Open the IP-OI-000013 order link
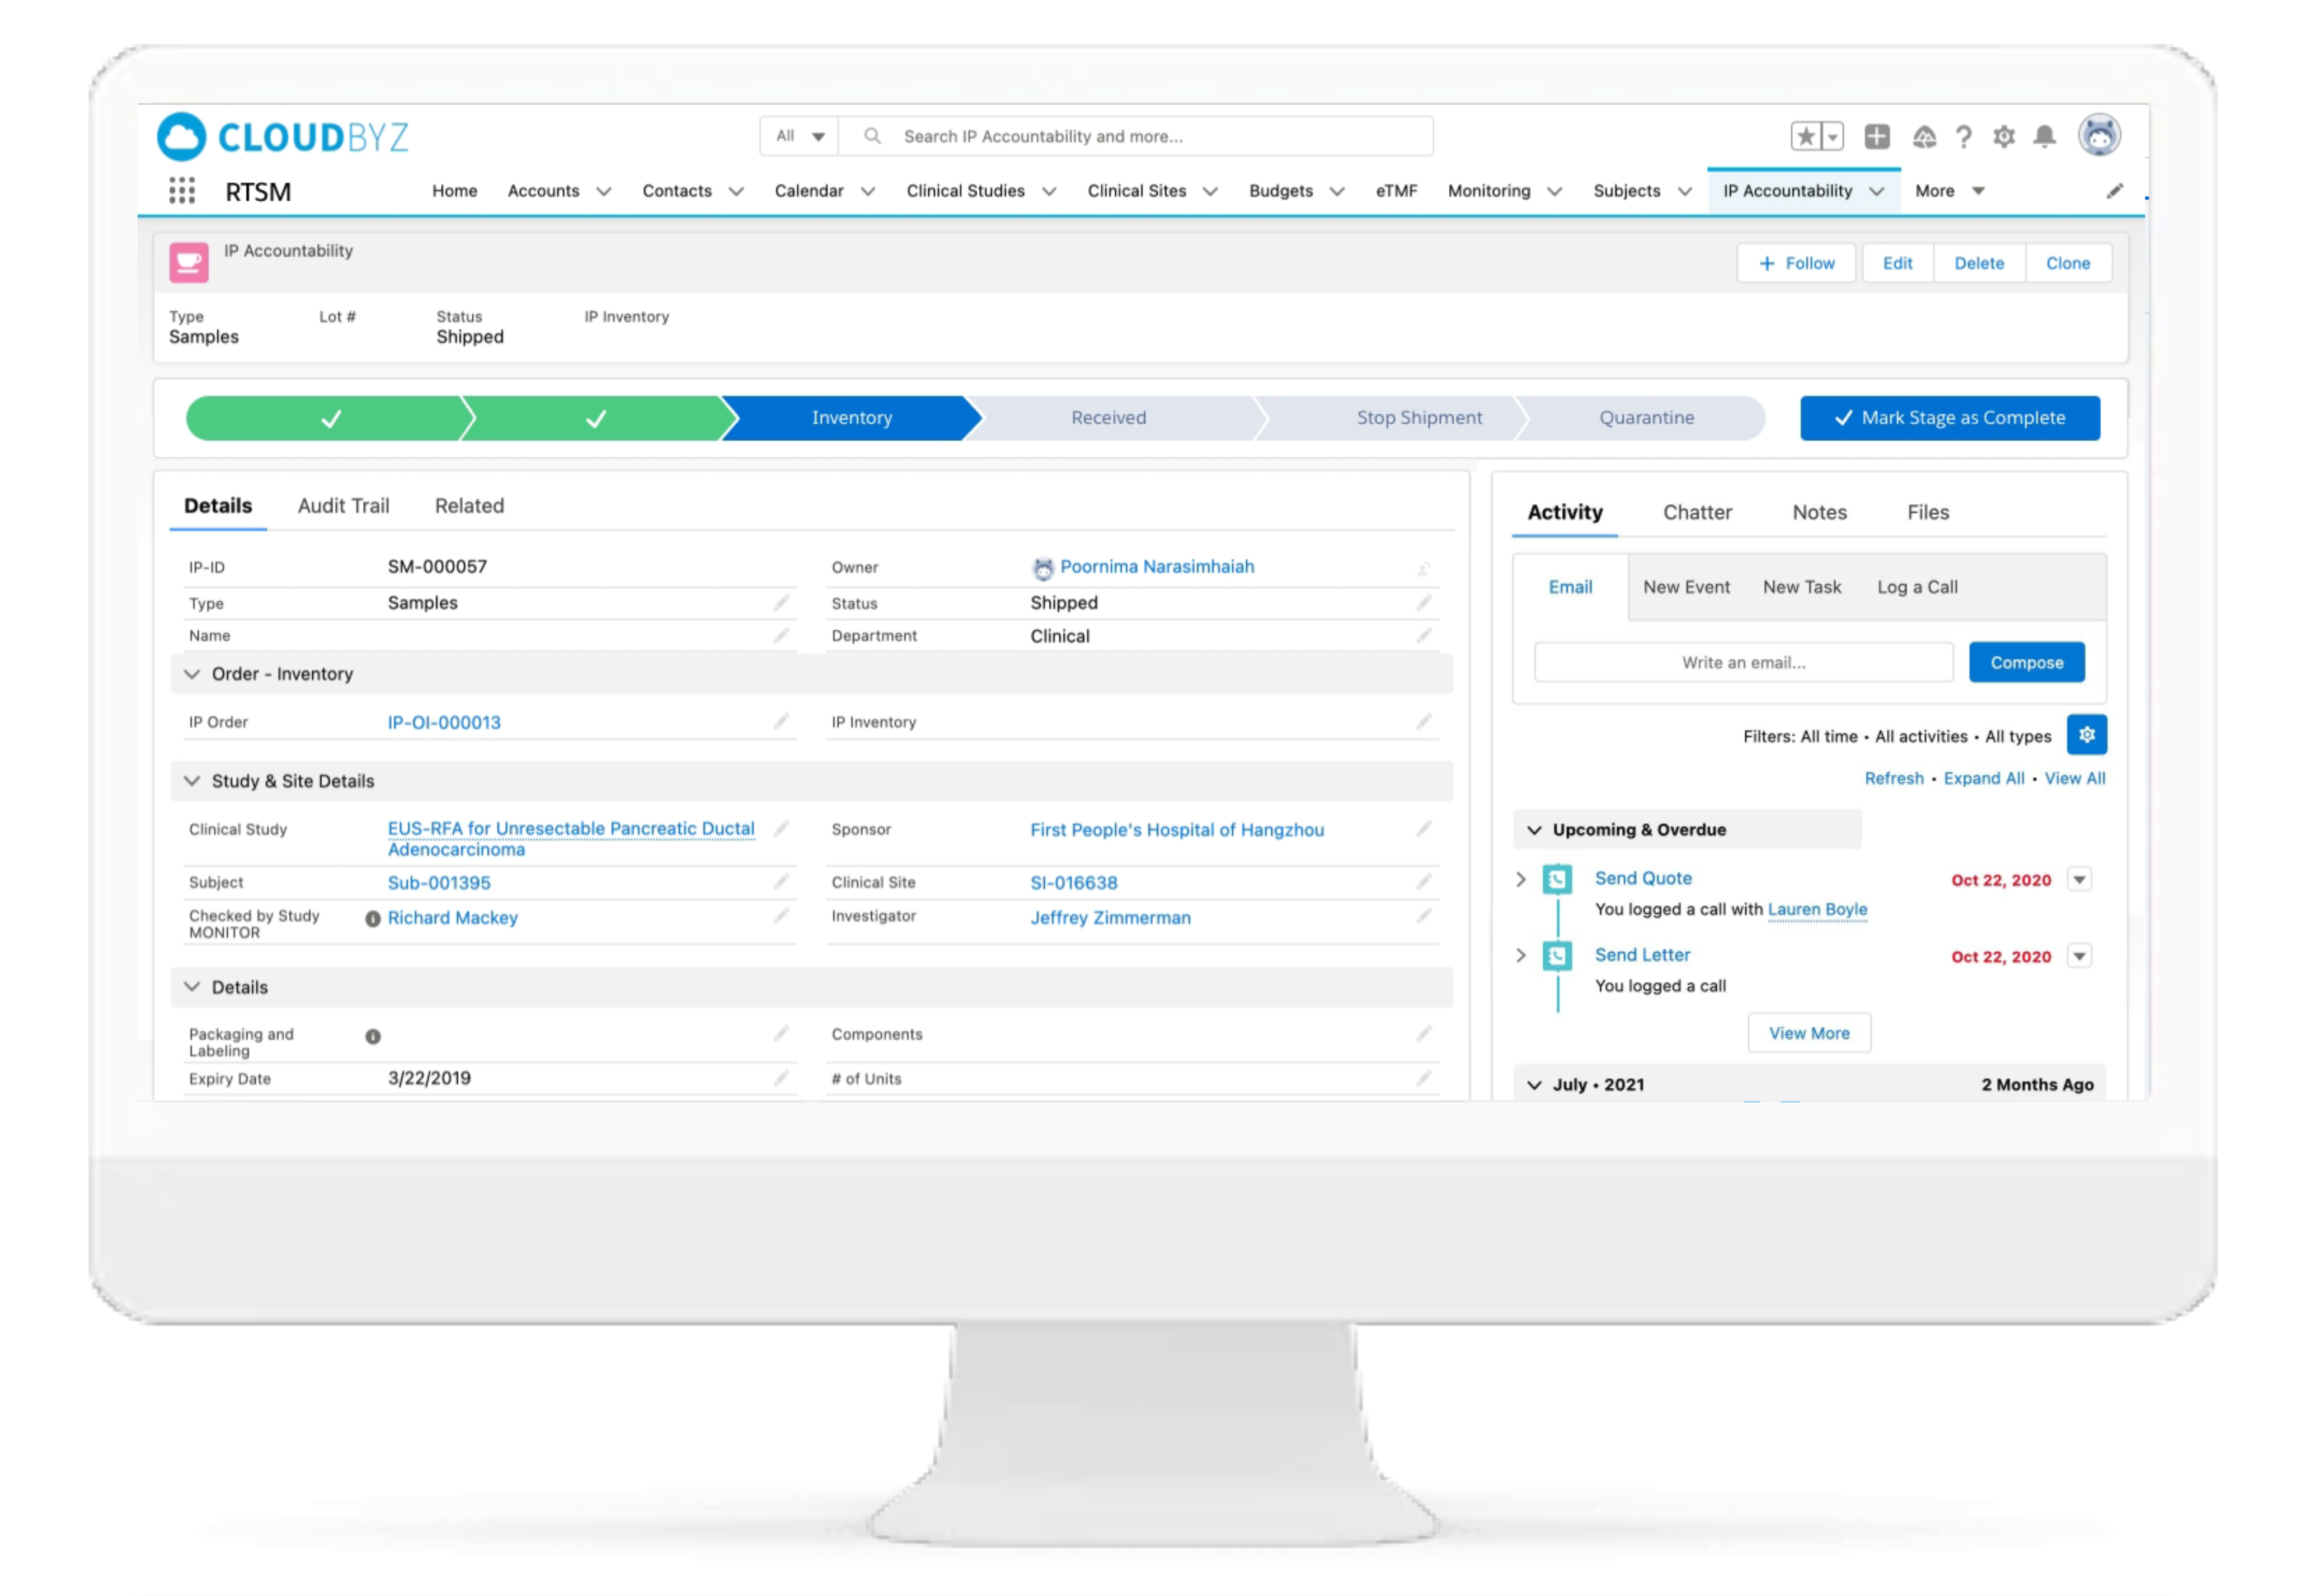 coord(444,722)
